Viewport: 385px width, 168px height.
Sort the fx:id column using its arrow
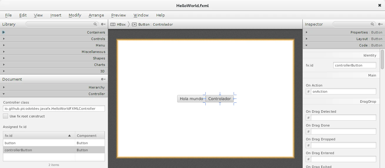[x=69, y=136]
